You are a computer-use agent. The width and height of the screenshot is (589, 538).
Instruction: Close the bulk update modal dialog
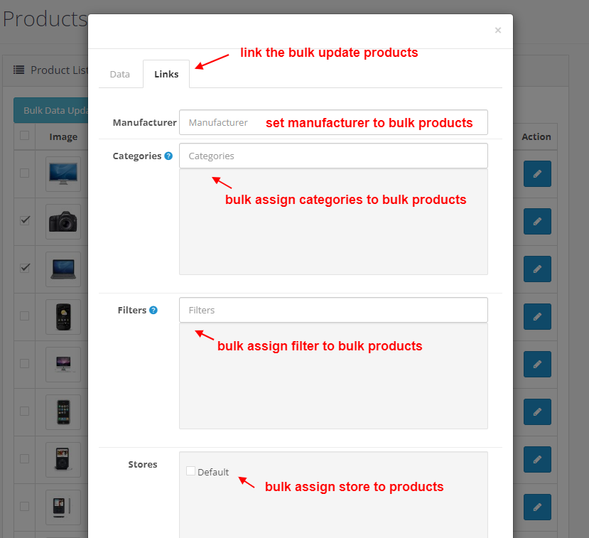(x=497, y=30)
